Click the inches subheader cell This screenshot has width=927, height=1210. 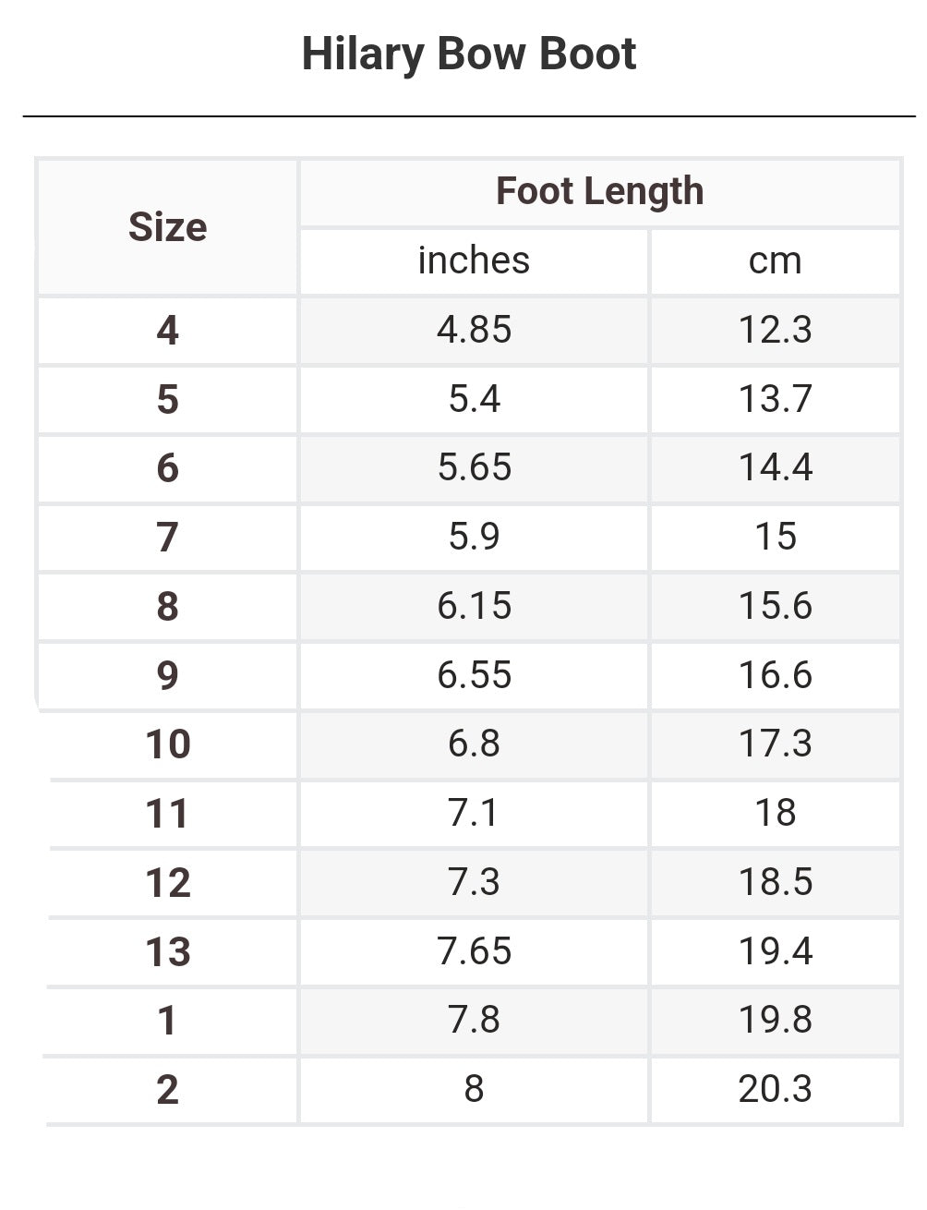474,260
